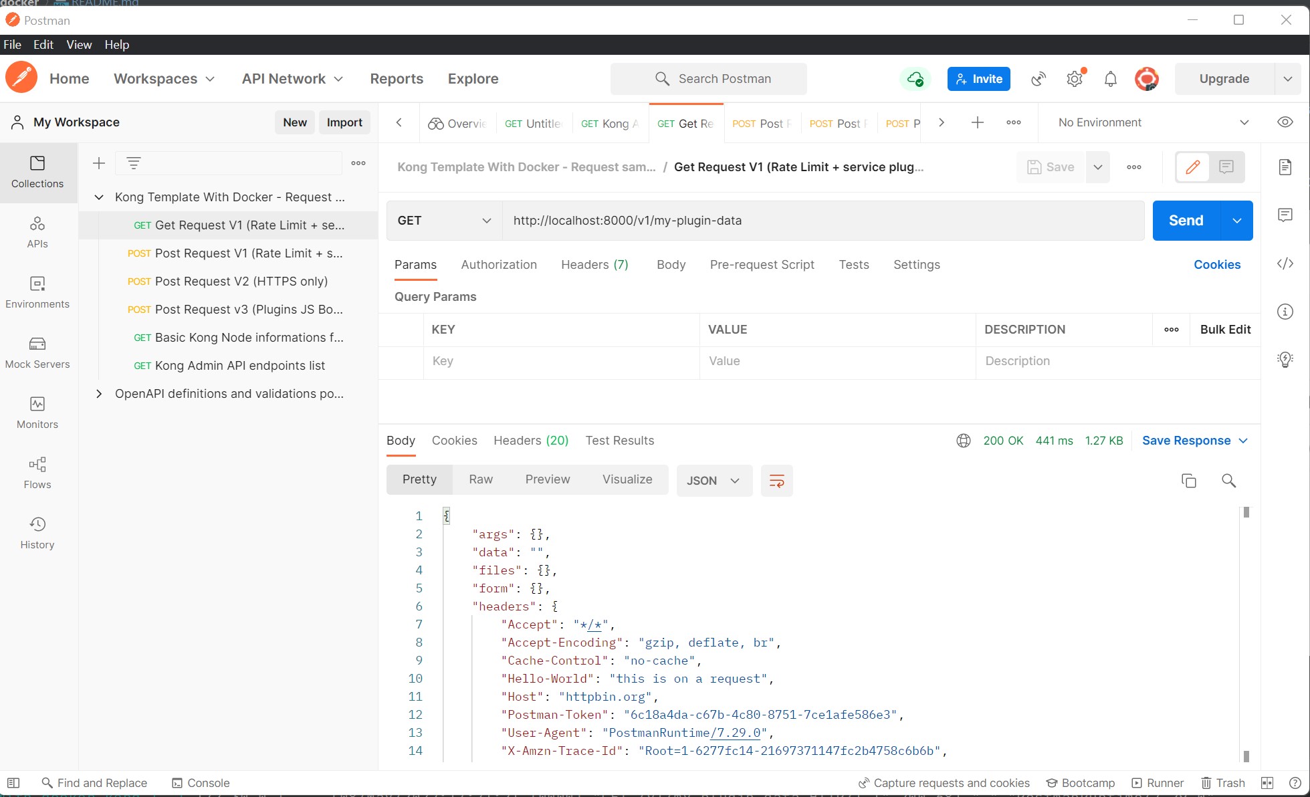The height and width of the screenshot is (797, 1310).
Task: Click the request URL field
Action: [823, 221]
